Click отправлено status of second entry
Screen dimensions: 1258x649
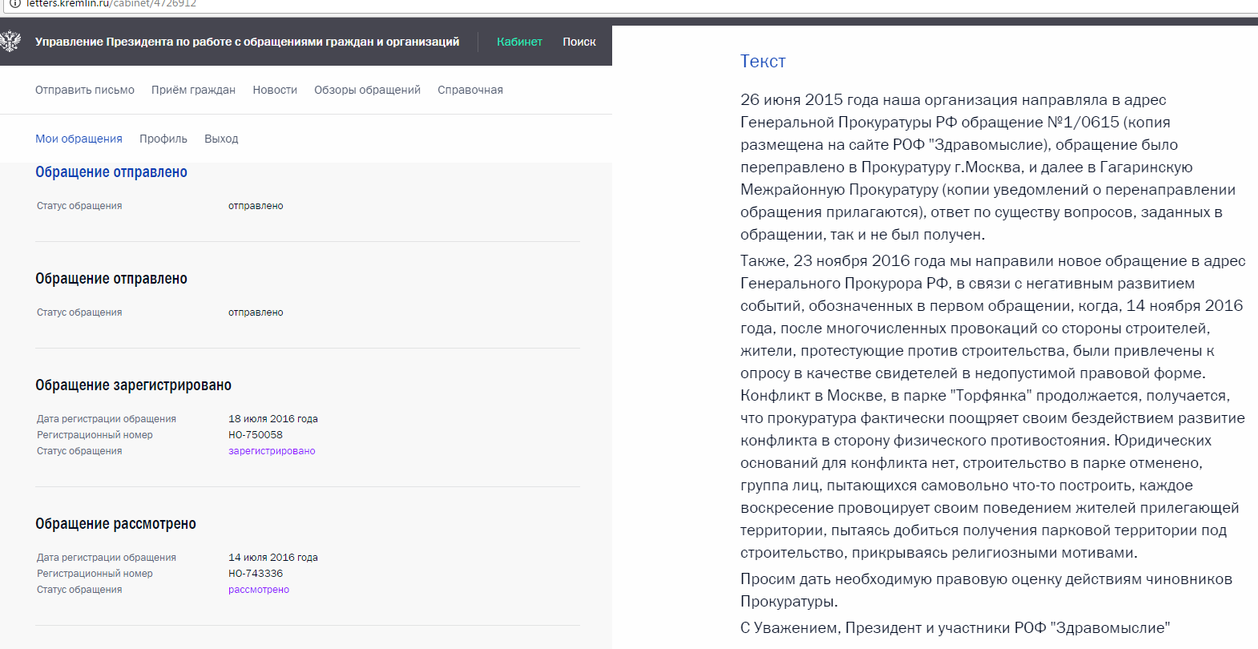(256, 312)
